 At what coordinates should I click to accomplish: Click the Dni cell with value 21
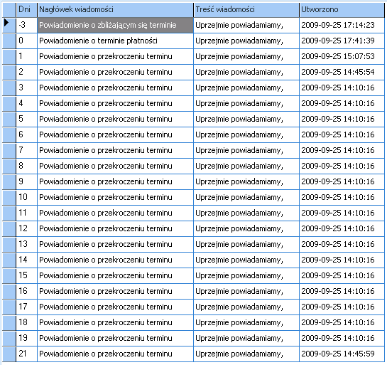tap(27, 354)
